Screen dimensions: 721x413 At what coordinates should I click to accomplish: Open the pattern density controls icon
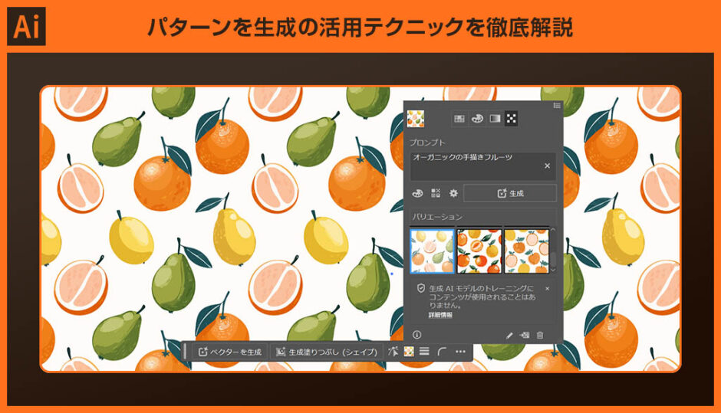click(x=436, y=194)
